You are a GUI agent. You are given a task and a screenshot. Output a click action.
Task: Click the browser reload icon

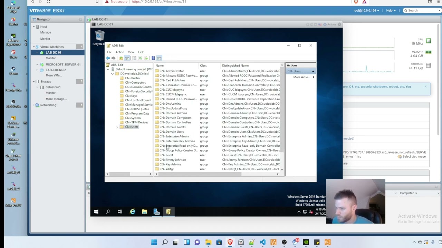pos(48,2)
